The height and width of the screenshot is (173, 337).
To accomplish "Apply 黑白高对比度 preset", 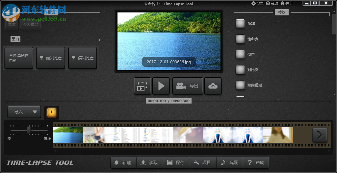I will tap(83, 58).
